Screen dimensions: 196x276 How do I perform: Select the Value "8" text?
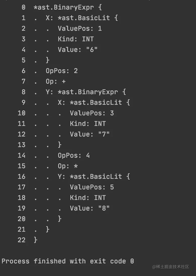90,208
